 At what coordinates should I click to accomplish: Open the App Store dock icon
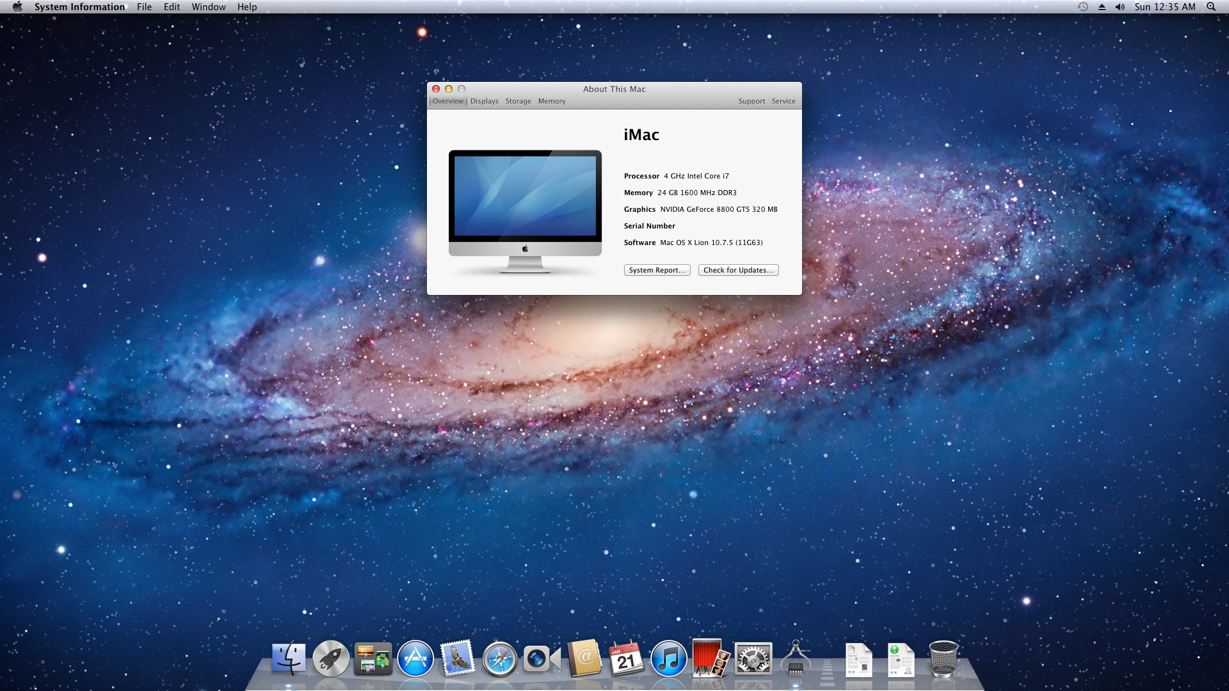tap(415, 658)
